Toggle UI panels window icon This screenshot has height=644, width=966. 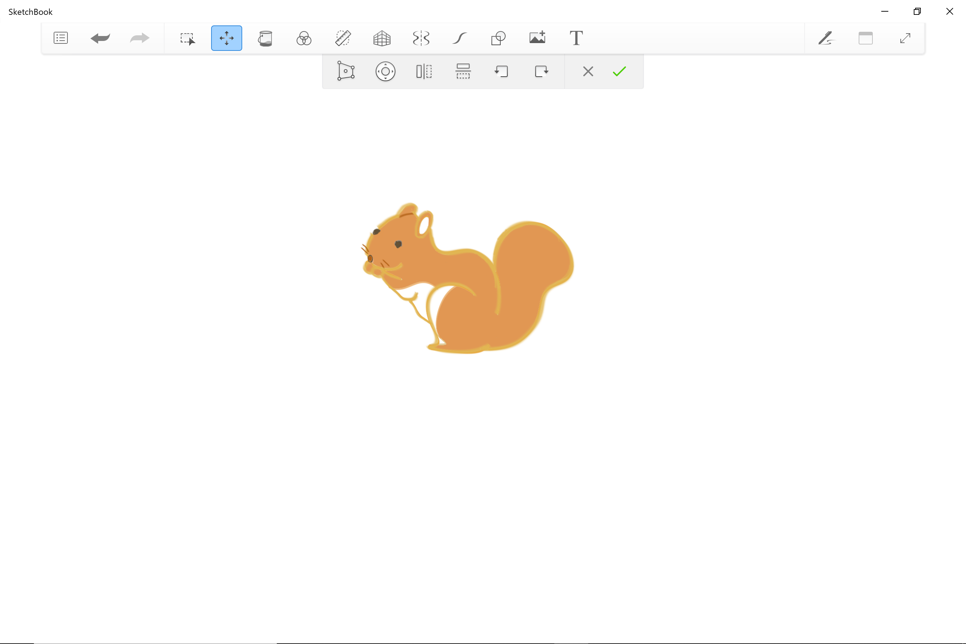[x=866, y=38]
